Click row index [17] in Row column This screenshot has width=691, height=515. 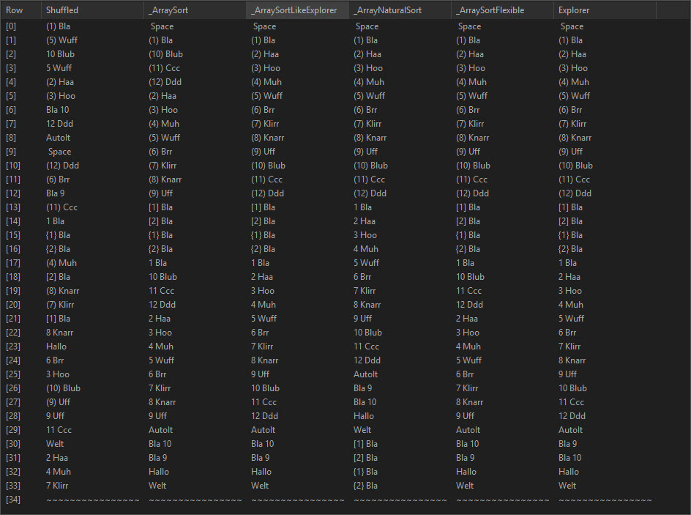(x=14, y=263)
